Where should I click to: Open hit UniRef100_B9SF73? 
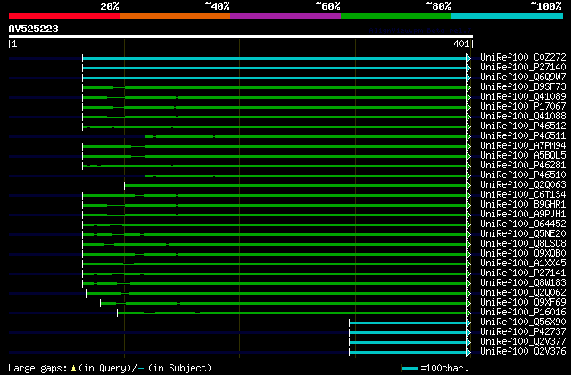tap(523, 86)
